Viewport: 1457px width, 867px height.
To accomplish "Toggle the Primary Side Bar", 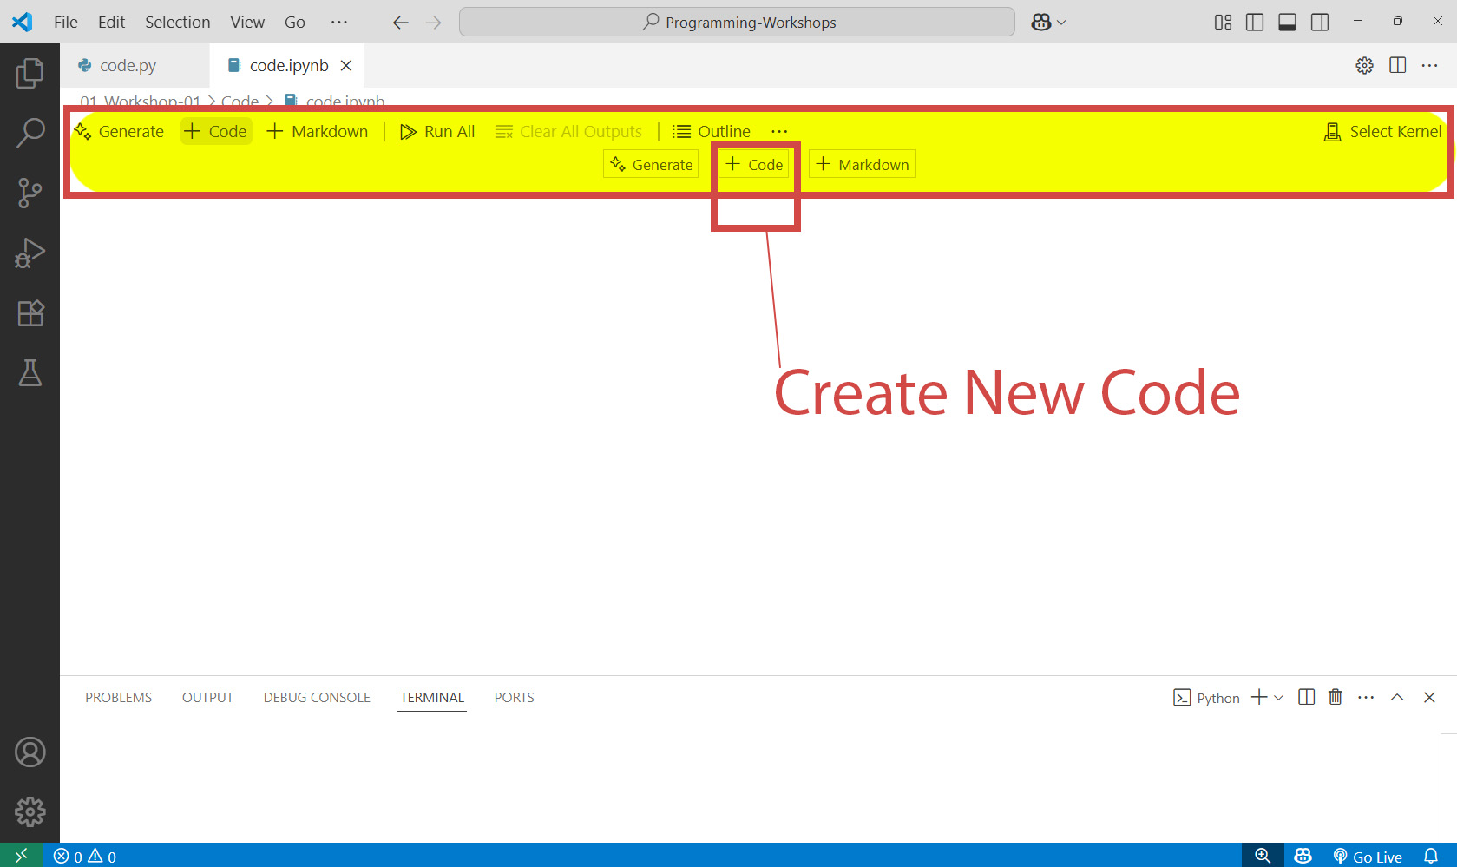I will point(1255,23).
